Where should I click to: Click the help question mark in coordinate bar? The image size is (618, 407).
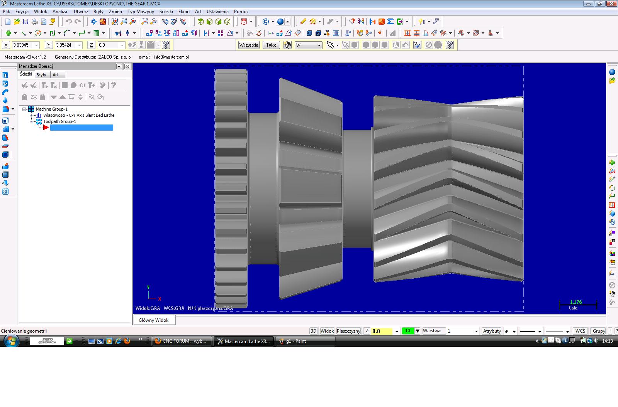click(166, 45)
